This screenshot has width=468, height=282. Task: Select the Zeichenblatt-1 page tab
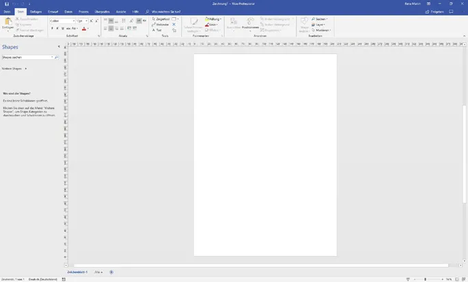pos(77,272)
